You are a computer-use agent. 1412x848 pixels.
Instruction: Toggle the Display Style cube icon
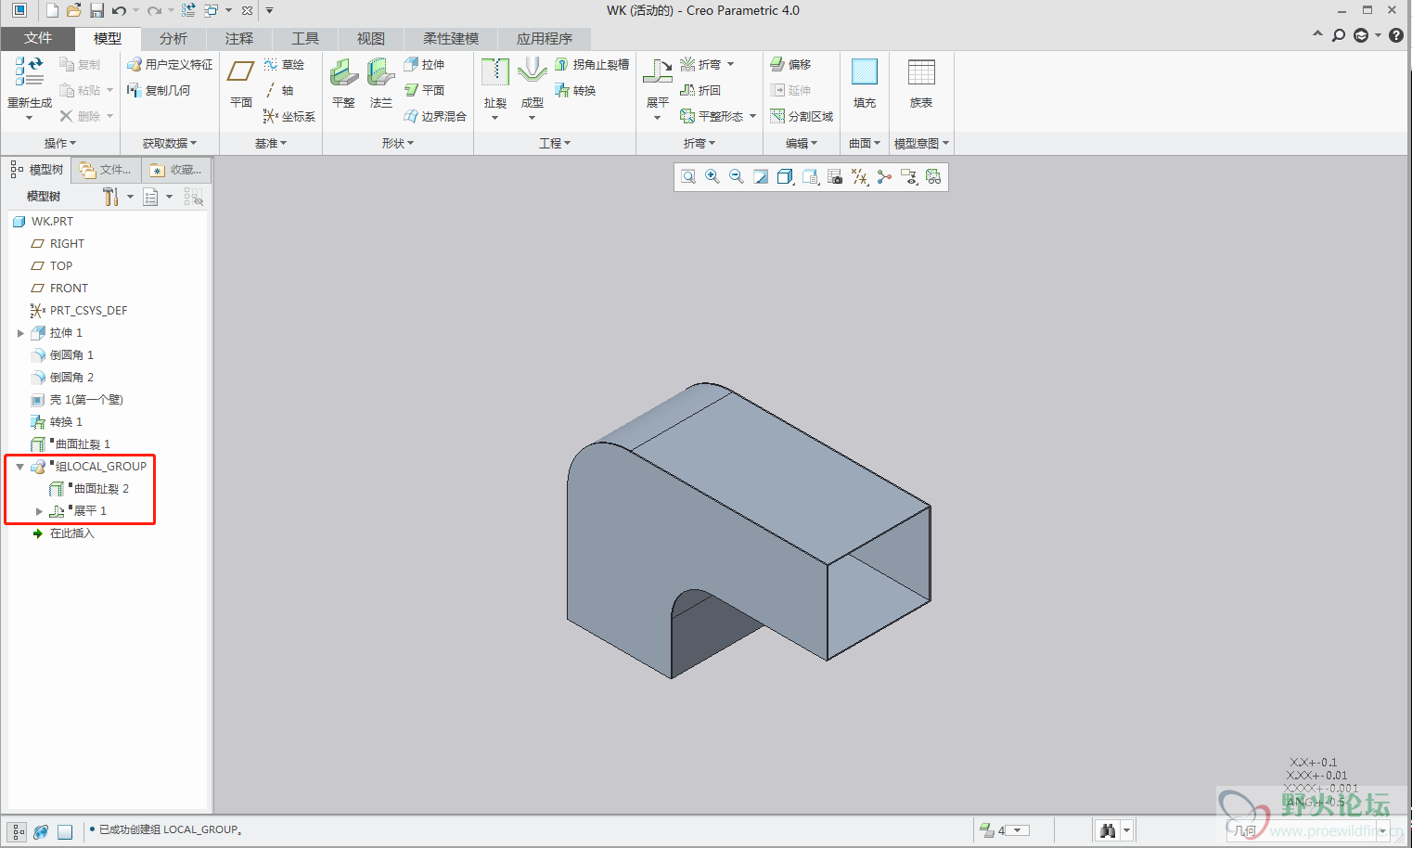tap(785, 177)
